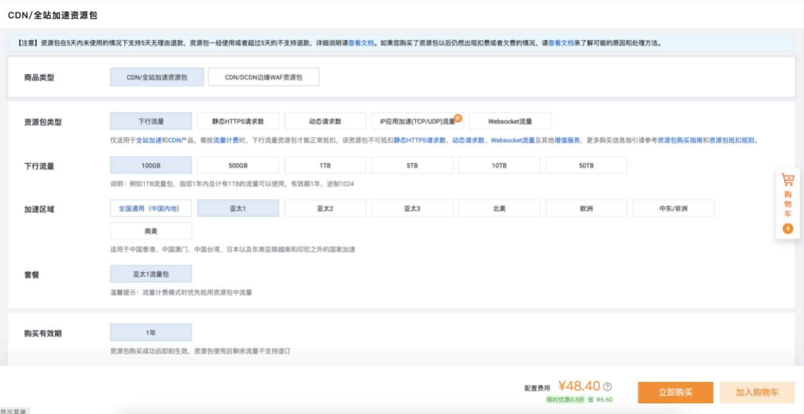
Task: Select 静态HTTPS请求数 resource package type
Action: (x=237, y=121)
